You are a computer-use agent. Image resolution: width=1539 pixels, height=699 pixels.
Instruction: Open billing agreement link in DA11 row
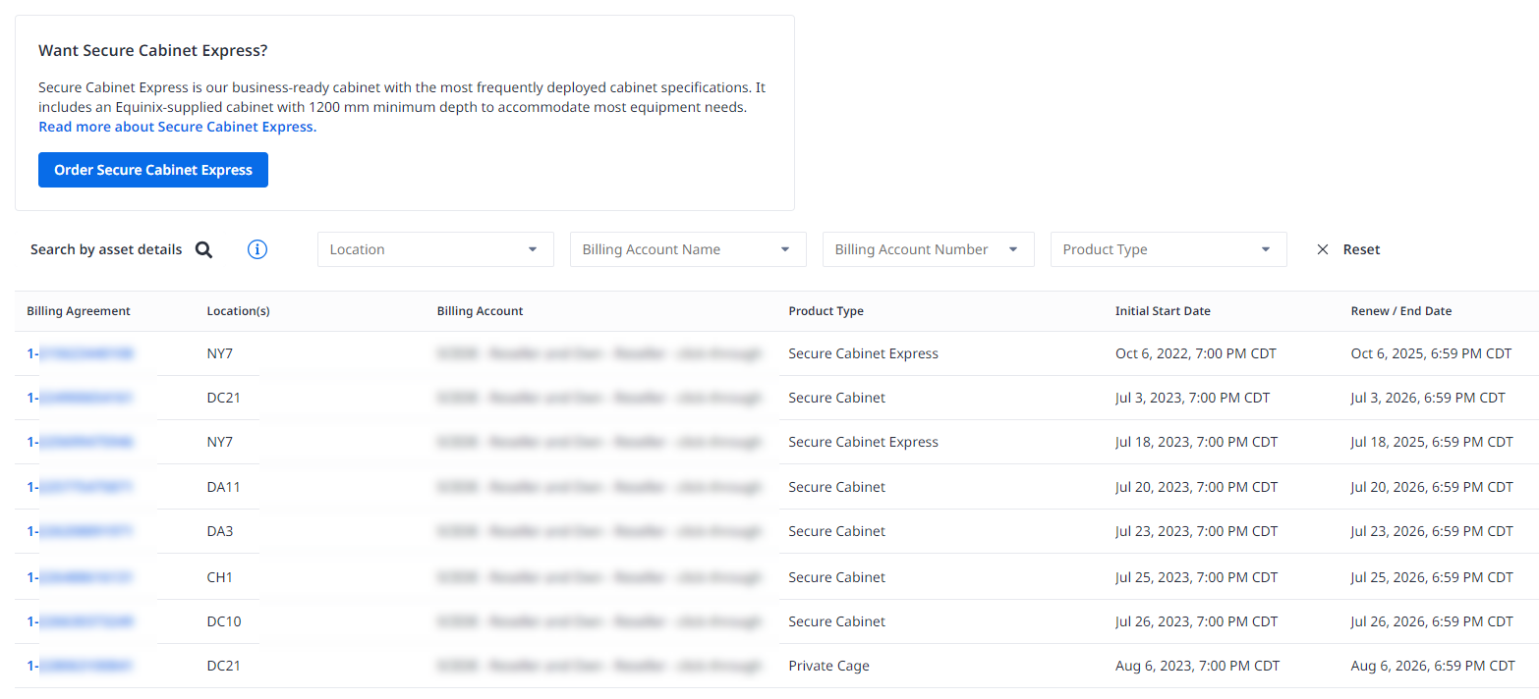[x=81, y=487]
